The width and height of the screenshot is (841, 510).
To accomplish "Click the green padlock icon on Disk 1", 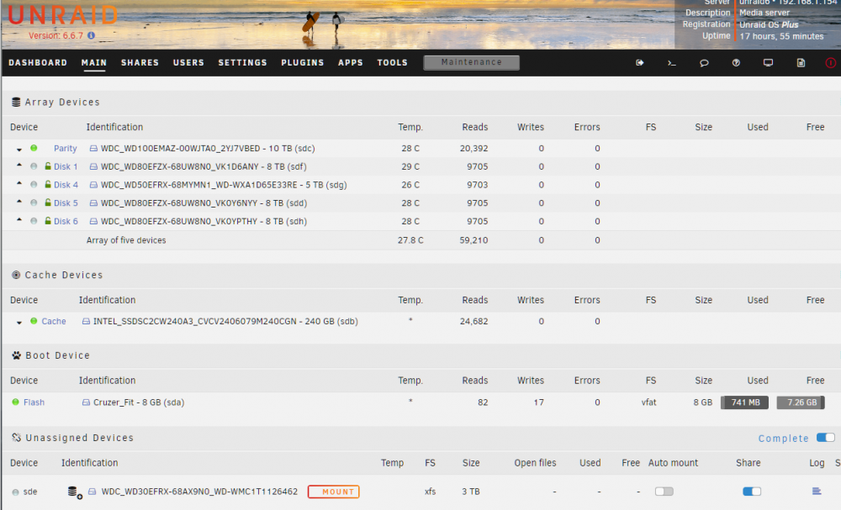I will click(48, 166).
